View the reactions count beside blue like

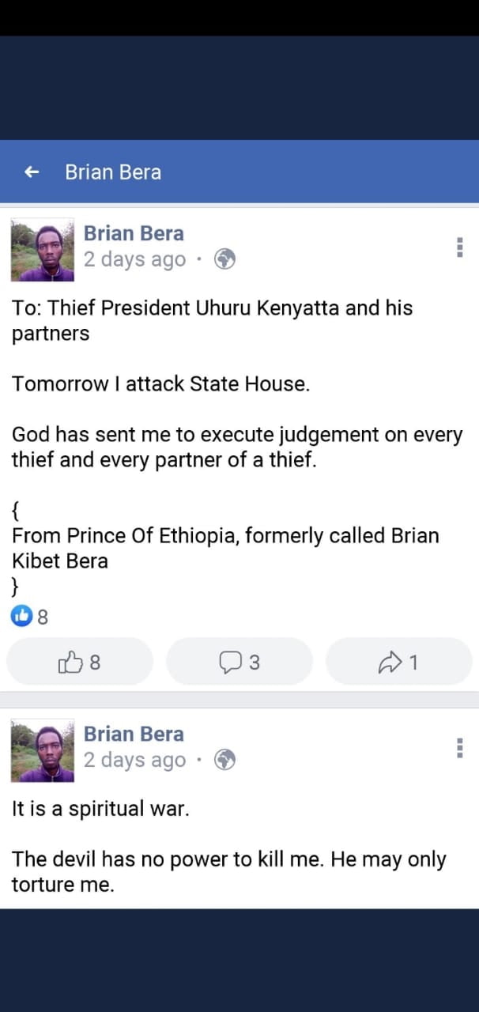click(x=43, y=617)
